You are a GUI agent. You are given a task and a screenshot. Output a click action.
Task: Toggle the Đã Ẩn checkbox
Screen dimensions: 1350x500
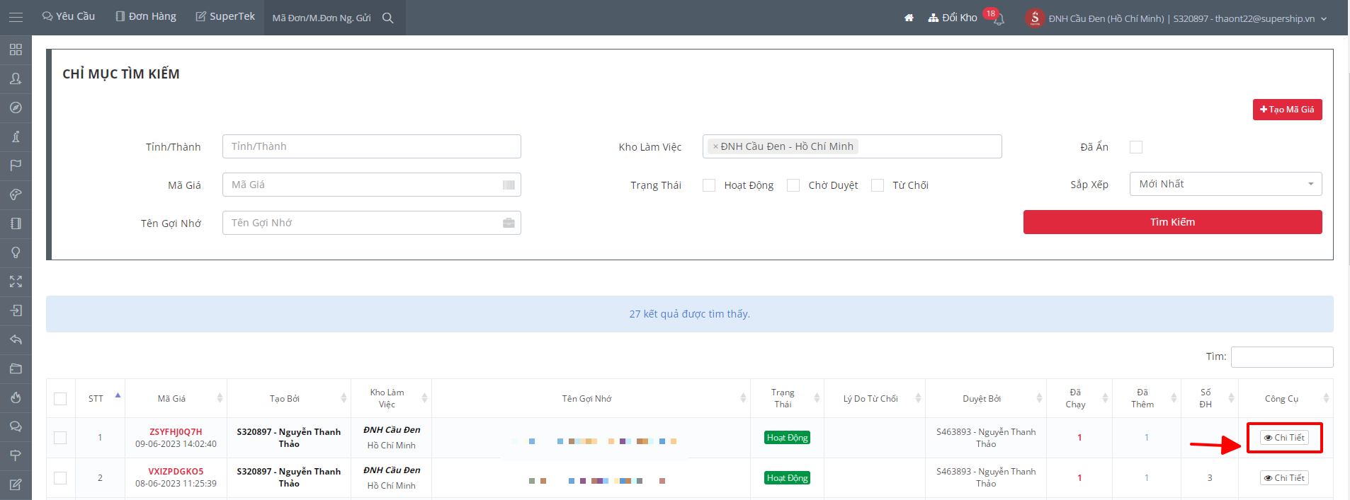[1136, 147]
